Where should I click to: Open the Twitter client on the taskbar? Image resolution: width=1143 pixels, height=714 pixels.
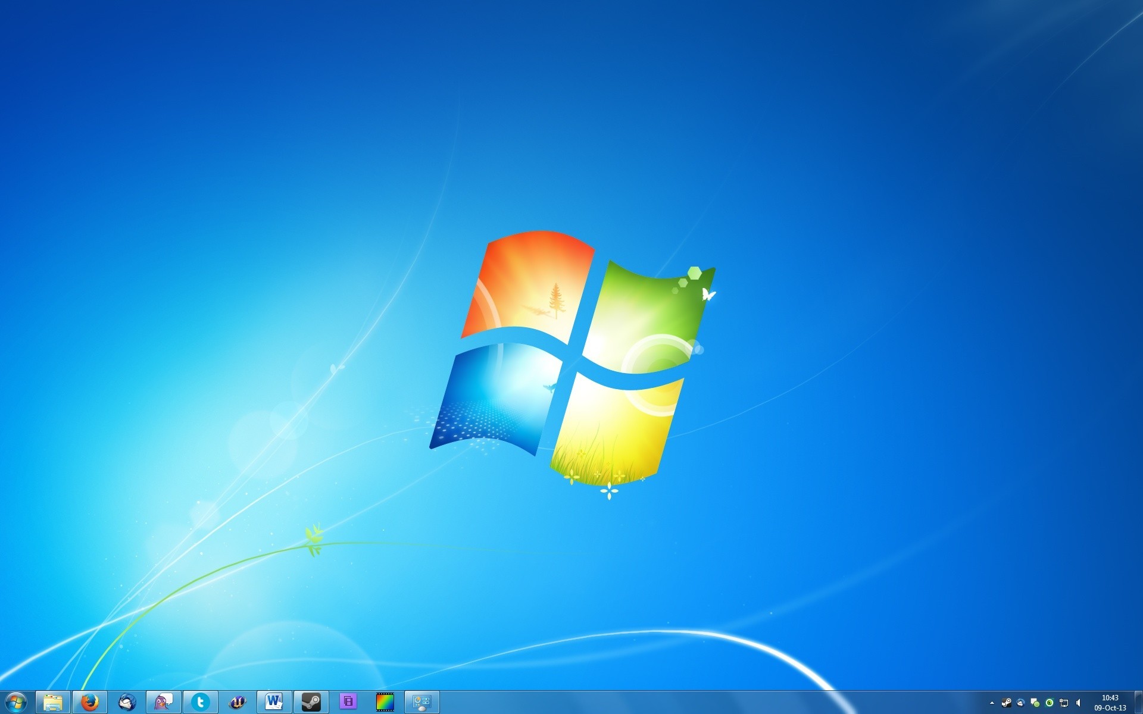click(200, 702)
